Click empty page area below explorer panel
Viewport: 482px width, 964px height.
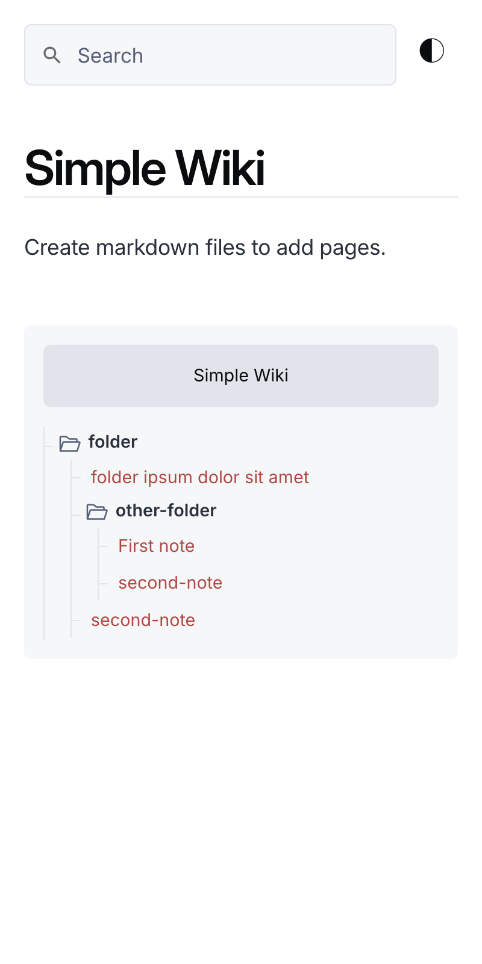click(241, 807)
